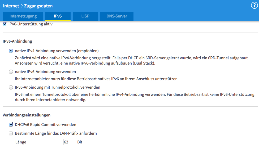Click the Länge input field showing 62

(69, 142)
